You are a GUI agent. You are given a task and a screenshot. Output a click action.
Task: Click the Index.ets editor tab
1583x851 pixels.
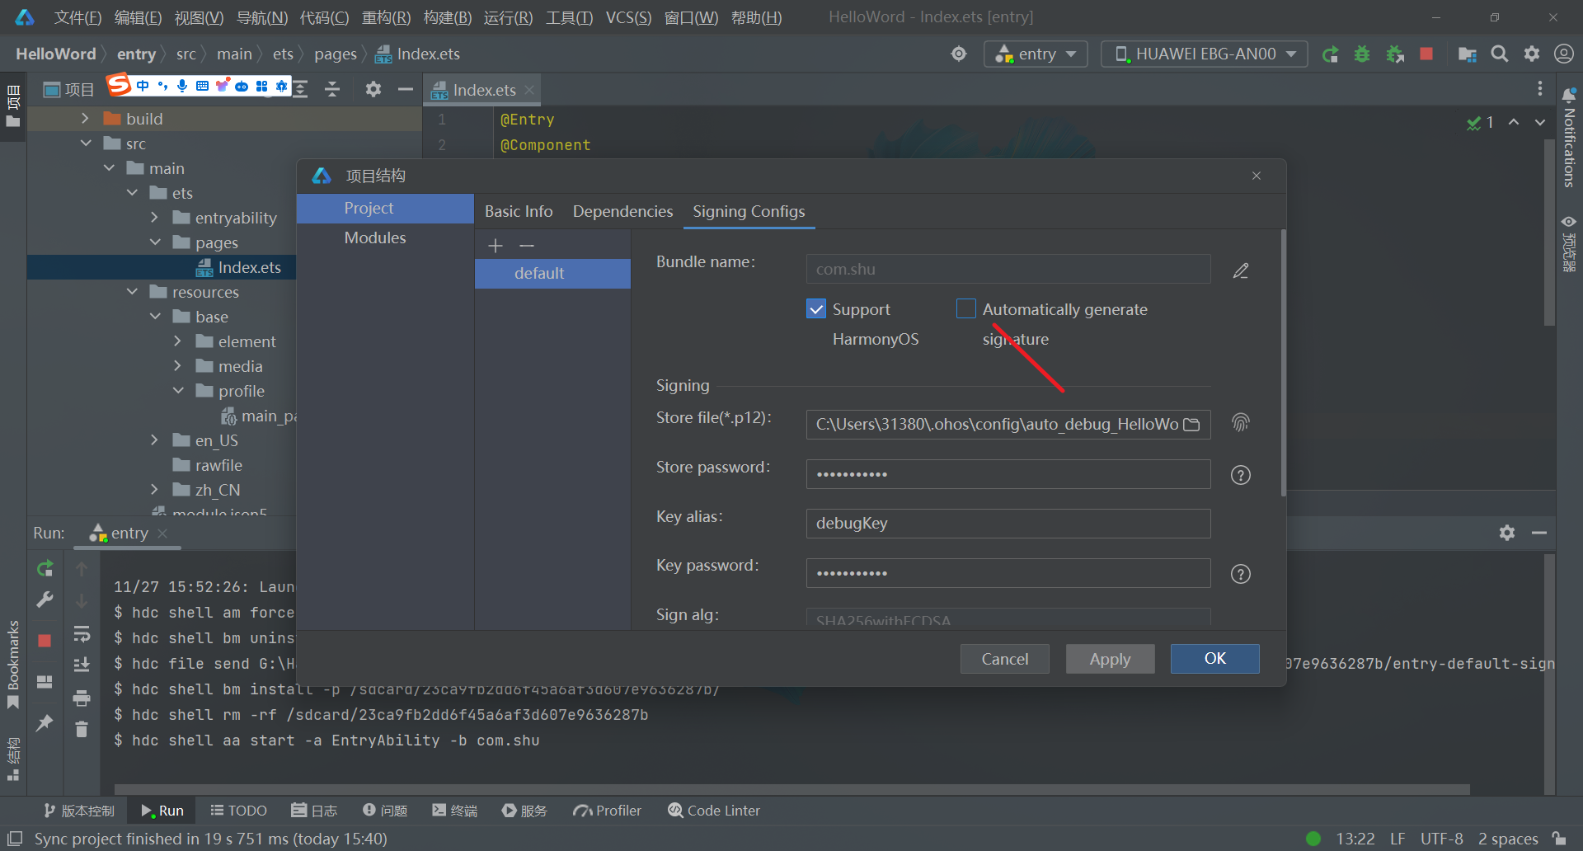[483, 90]
